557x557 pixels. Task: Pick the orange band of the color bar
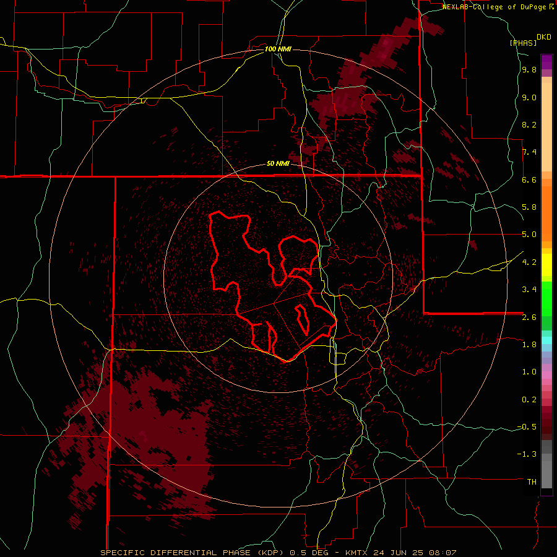click(x=546, y=214)
